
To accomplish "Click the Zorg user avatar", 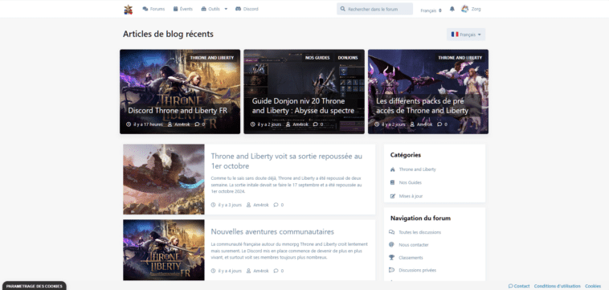I will click(x=465, y=9).
